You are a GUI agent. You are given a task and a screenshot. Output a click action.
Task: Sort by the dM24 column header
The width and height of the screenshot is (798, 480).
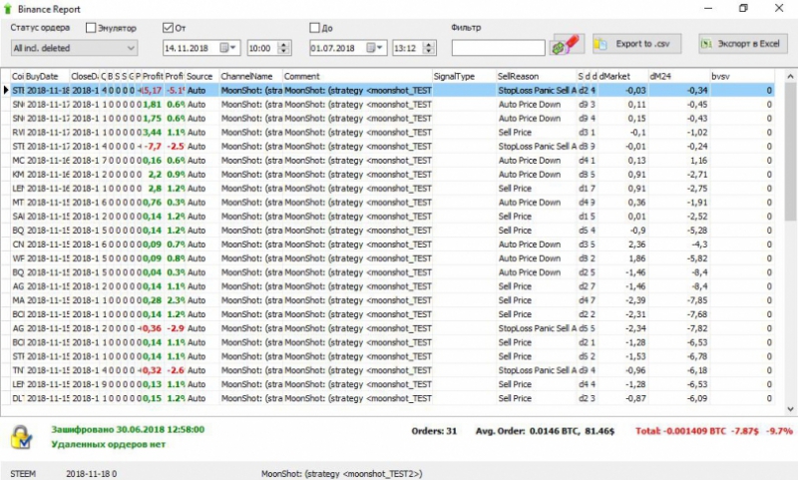click(x=679, y=77)
